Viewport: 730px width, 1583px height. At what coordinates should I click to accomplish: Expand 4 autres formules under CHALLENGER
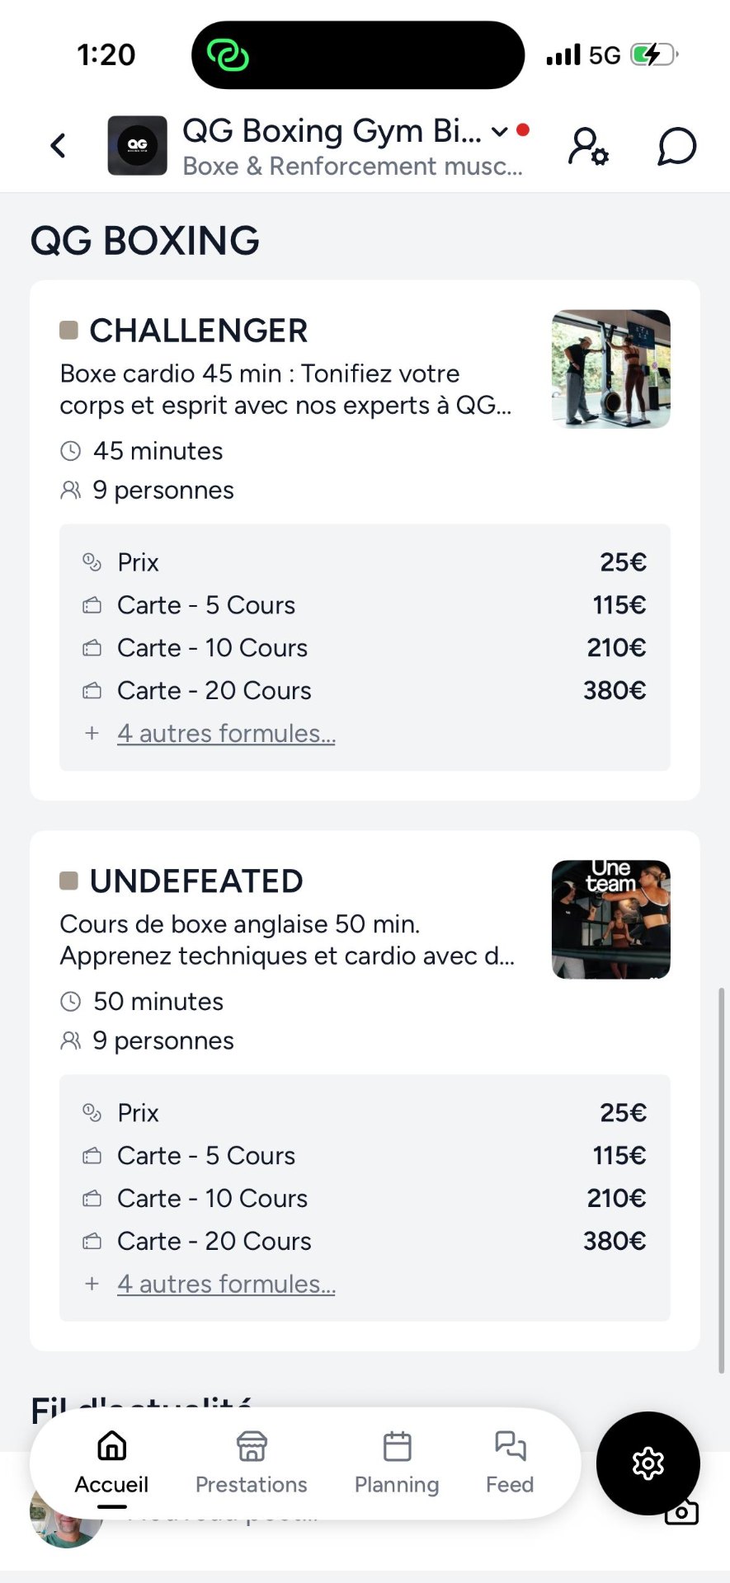pyautogui.click(x=226, y=733)
